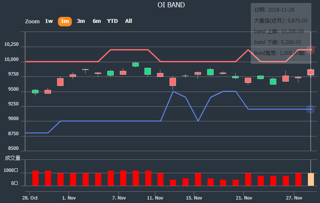This screenshot has width=320, height=203.
Task: Click the OI BAND chart title
Action: click(171, 5)
